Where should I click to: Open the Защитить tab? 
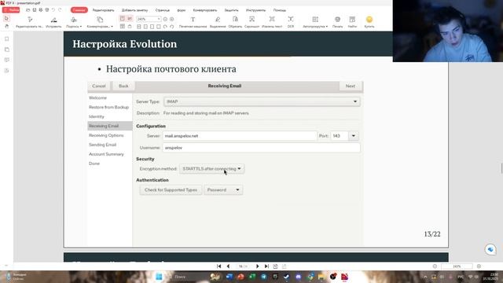(x=231, y=10)
